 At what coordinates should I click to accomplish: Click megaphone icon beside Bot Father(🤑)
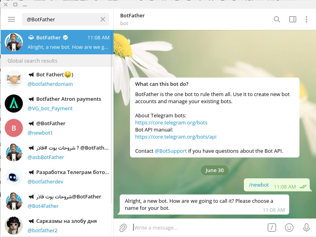[x=31, y=75]
